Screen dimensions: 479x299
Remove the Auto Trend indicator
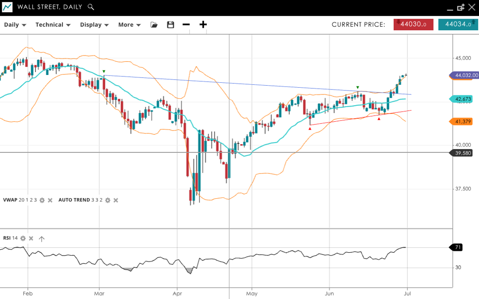pyautogui.click(x=116, y=200)
